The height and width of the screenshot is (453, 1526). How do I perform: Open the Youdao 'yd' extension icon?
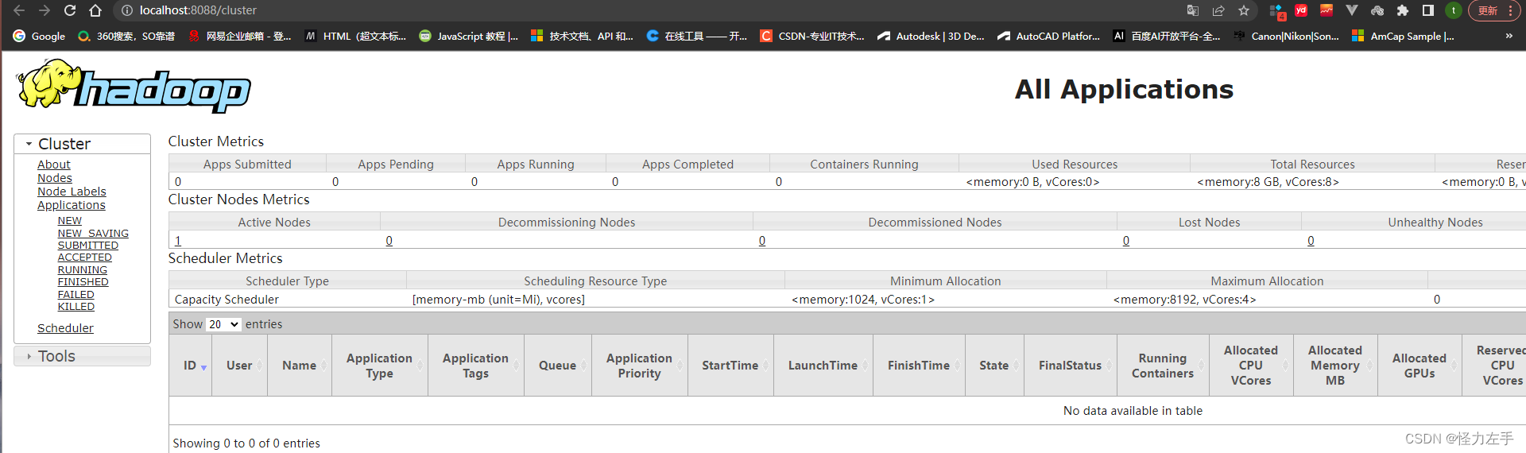[x=1301, y=10]
